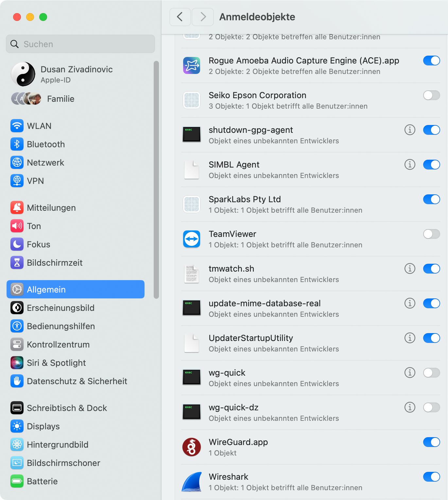
Task: Disable WireGuard.app toggle
Action: pos(432,442)
